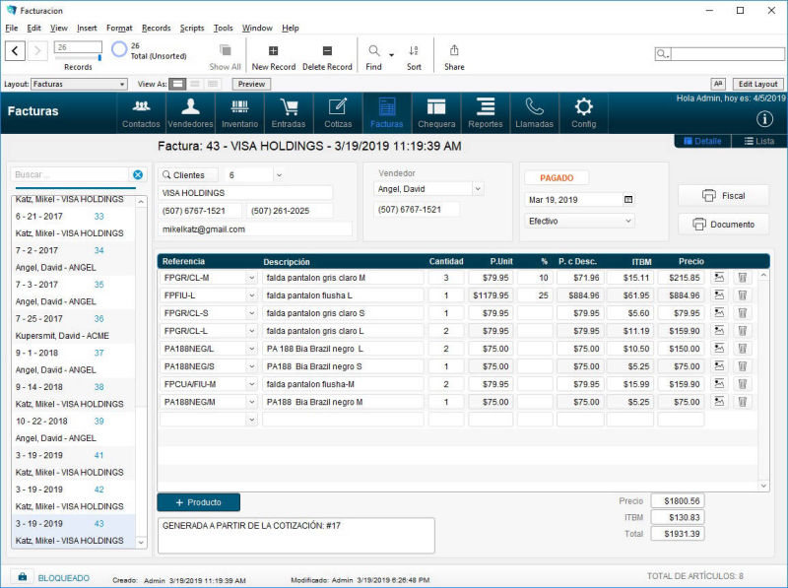Click the mikelkatz@gmail.com email field

[255, 229]
